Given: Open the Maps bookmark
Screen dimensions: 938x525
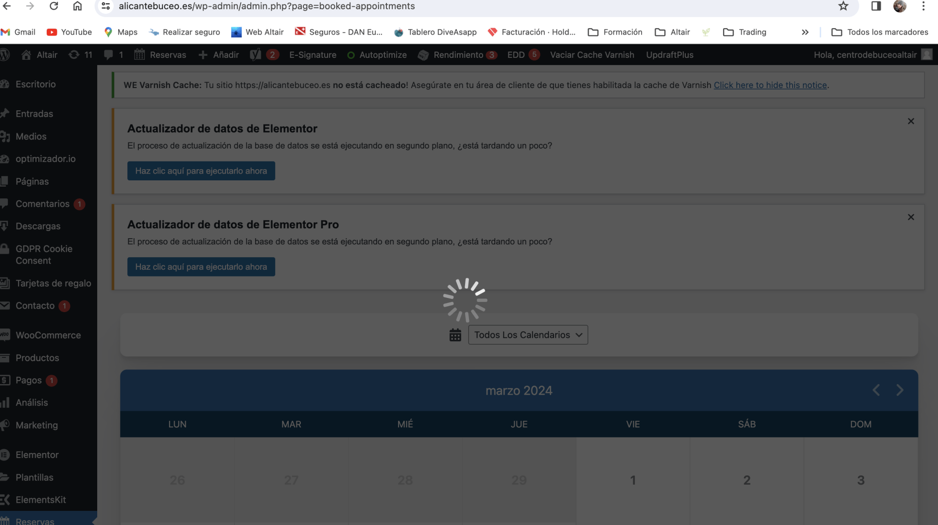Looking at the screenshot, I should pyautogui.click(x=121, y=32).
